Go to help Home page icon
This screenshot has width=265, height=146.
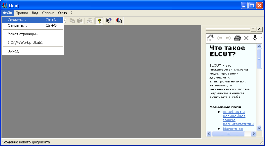210,38
